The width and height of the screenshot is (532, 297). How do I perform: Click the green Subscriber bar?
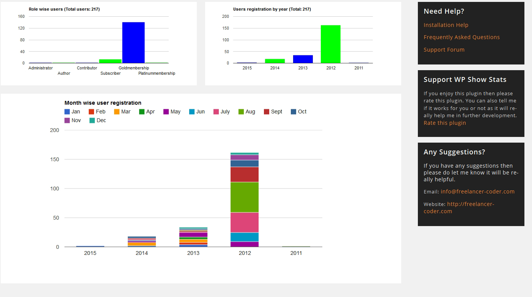coord(110,61)
